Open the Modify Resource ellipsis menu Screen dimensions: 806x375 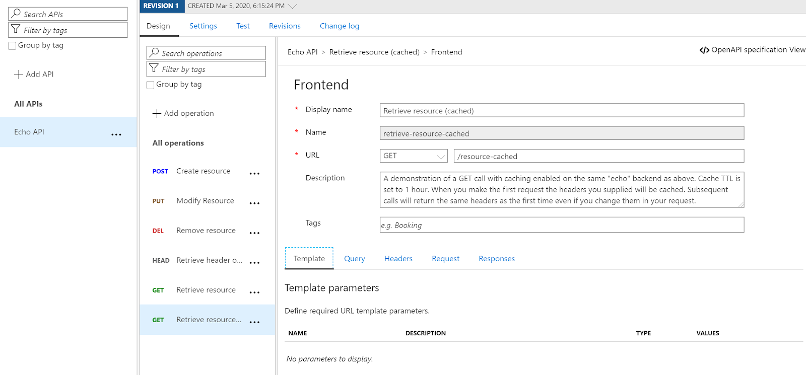(254, 203)
